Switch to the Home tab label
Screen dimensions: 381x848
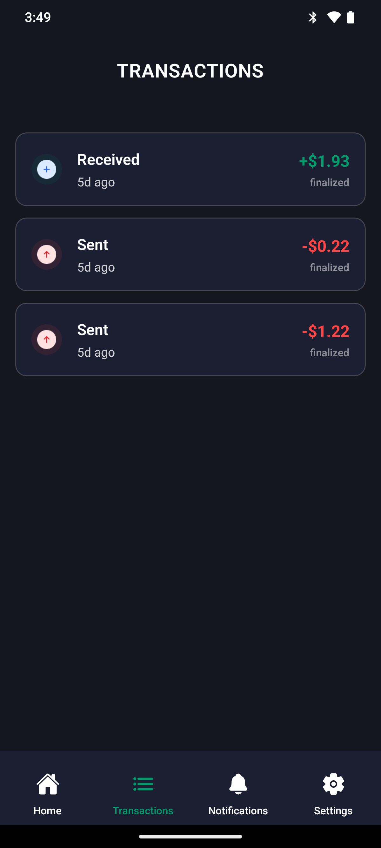pyautogui.click(x=47, y=811)
